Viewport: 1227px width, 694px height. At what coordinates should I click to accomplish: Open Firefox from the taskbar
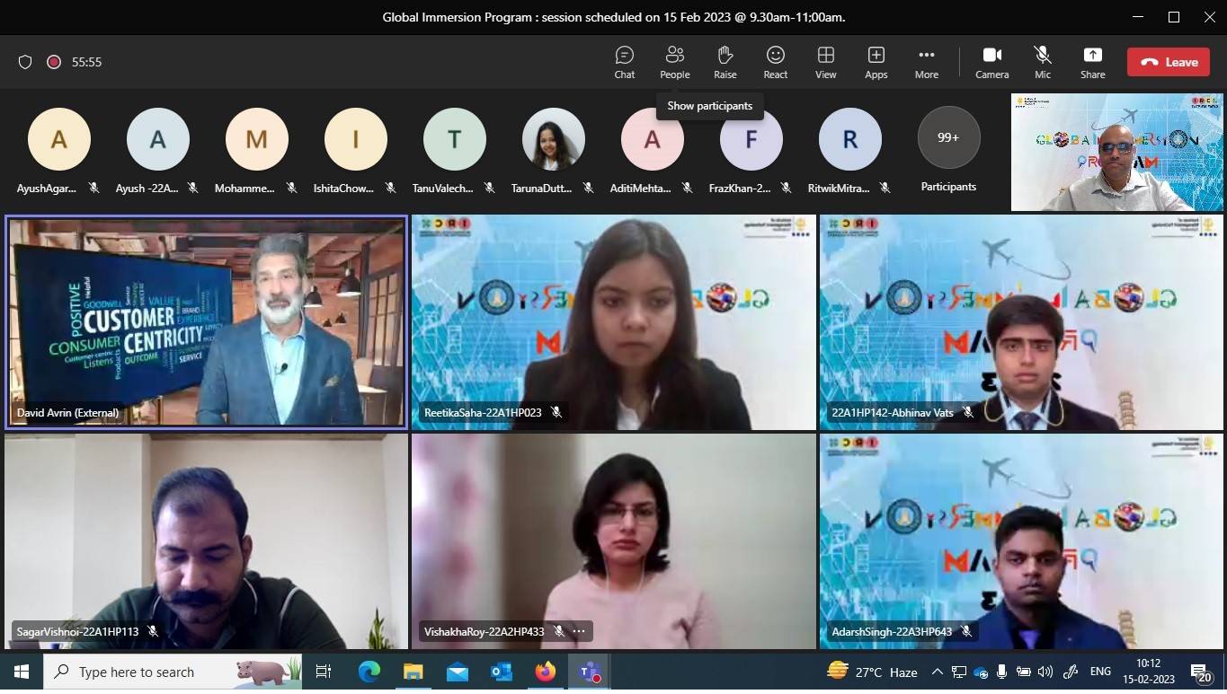click(545, 672)
